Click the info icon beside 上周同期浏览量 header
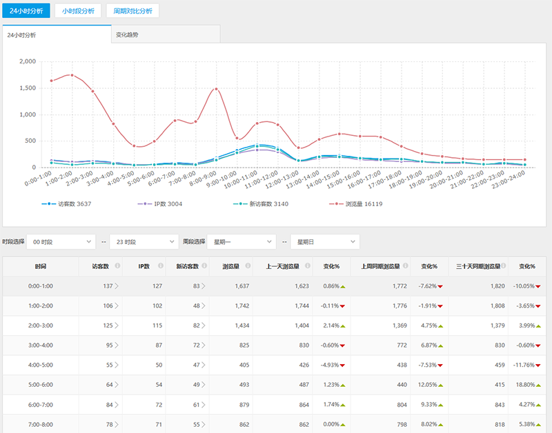The image size is (552, 433). coord(403,266)
